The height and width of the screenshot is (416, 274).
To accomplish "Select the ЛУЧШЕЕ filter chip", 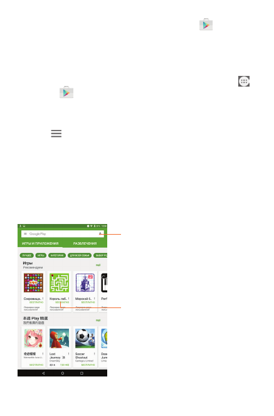I will click(x=27, y=255).
